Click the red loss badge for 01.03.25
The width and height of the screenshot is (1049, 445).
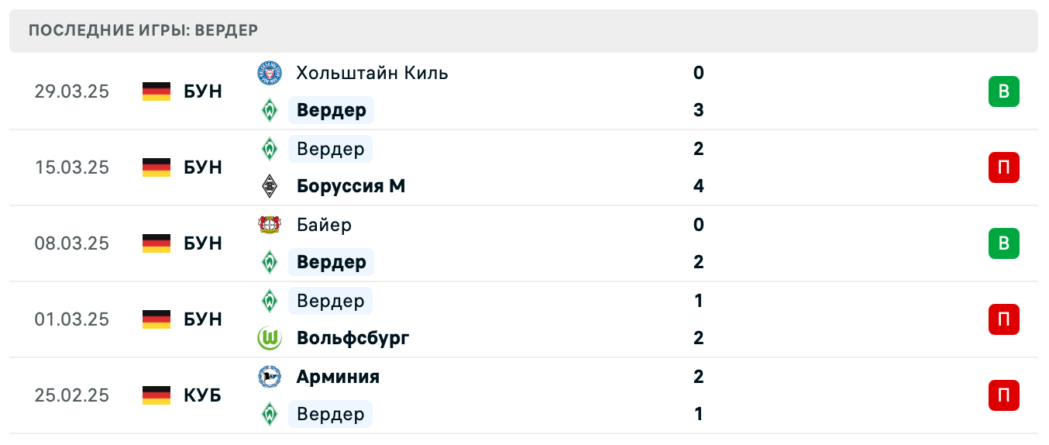click(1003, 319)
